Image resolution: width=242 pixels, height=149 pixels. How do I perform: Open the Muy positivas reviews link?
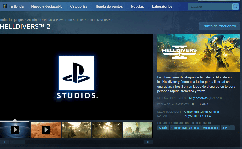click(x=198, y=98)
